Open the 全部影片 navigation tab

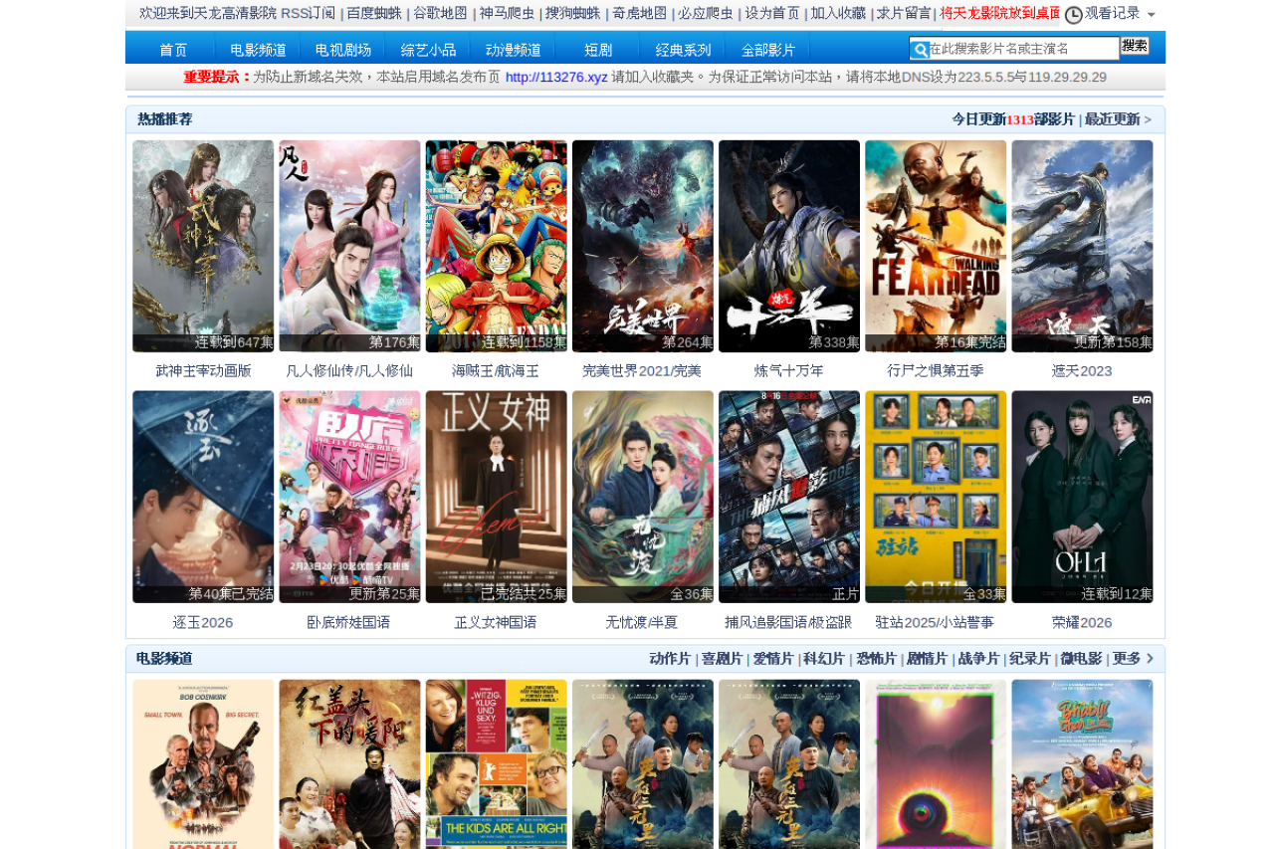(x=768, y=50)
